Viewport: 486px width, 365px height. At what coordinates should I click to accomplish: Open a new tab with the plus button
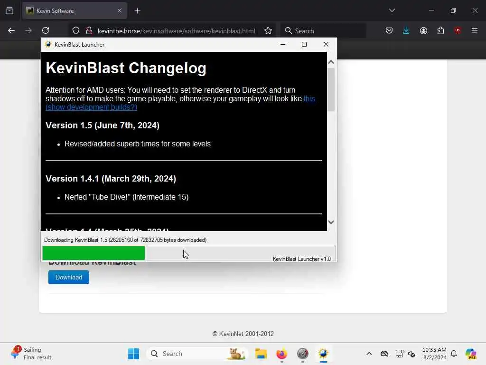(x=137, y=11)
